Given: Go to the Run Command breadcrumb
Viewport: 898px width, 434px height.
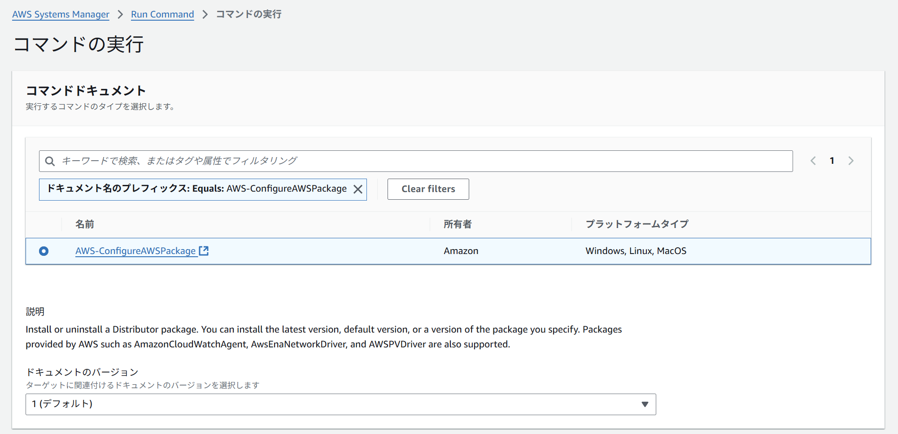Looking at the screenshot, I should click(162, 14).
